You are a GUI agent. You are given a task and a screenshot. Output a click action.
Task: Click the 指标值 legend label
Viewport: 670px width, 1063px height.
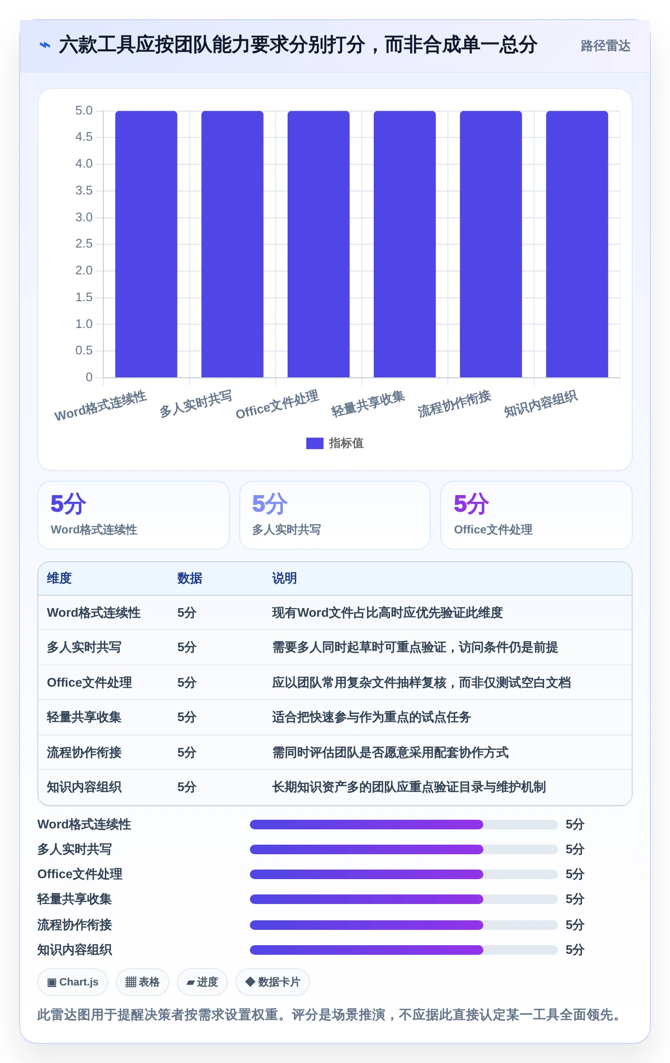(x=346, y=443)
